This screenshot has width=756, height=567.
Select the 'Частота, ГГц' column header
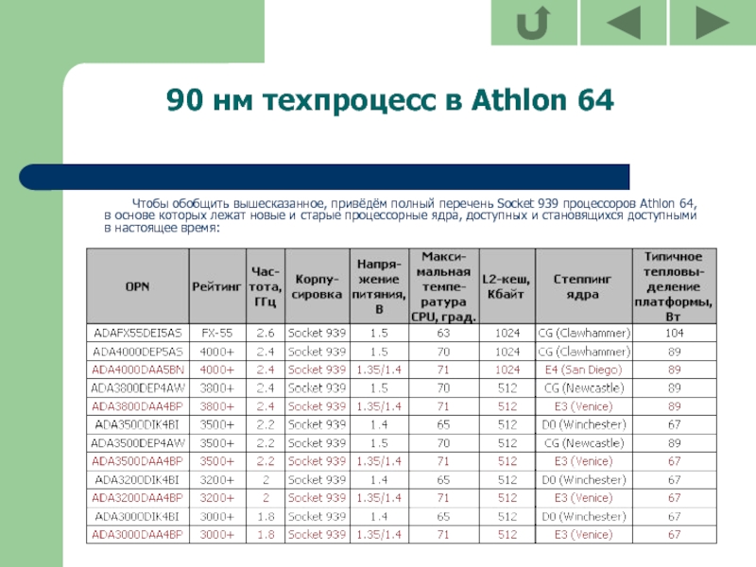266,286
